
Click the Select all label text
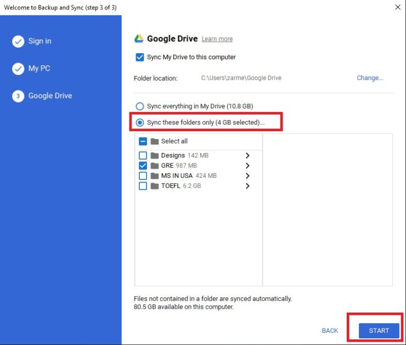click(x=174, y=142)
